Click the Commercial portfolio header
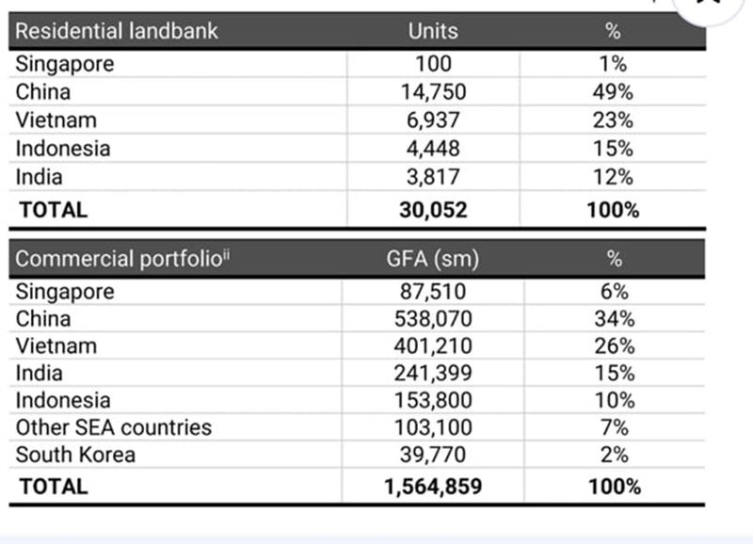 point(122,259)
